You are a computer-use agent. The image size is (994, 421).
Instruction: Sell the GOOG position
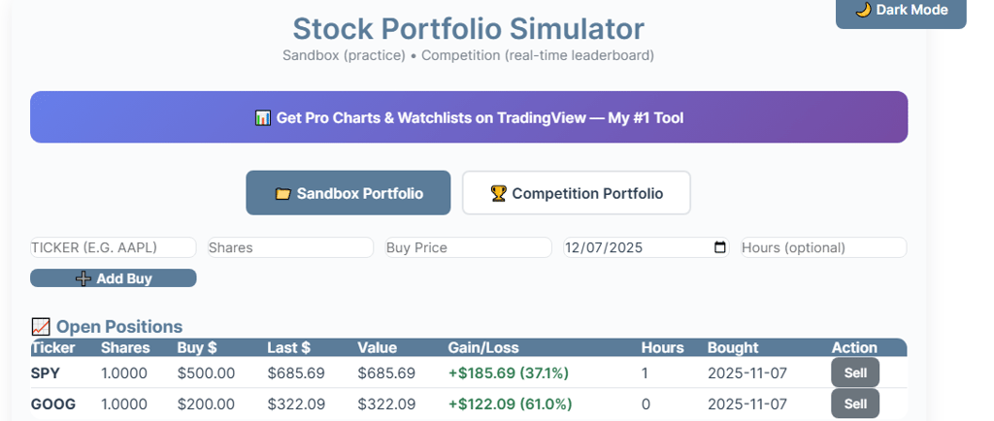point(854,404)
